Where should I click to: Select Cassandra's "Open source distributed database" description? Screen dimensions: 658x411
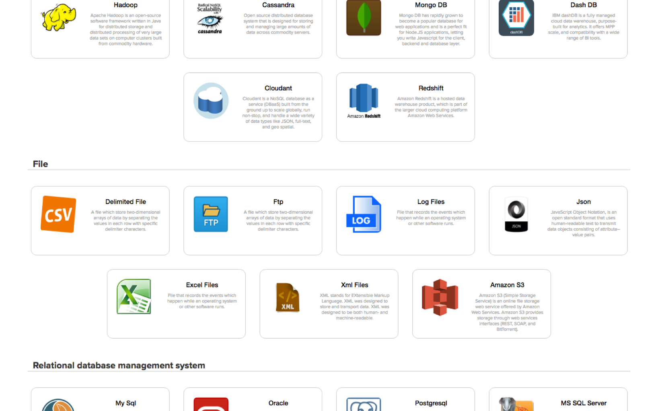click(x=278, y=24)
